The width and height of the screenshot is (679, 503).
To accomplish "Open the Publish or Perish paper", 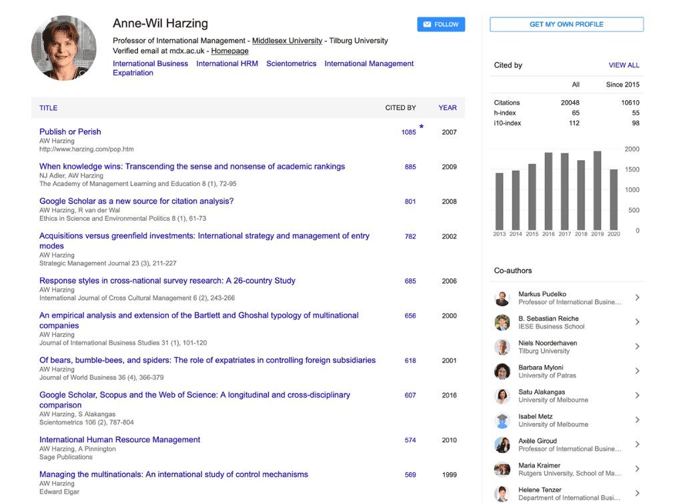I will point(70,131).
